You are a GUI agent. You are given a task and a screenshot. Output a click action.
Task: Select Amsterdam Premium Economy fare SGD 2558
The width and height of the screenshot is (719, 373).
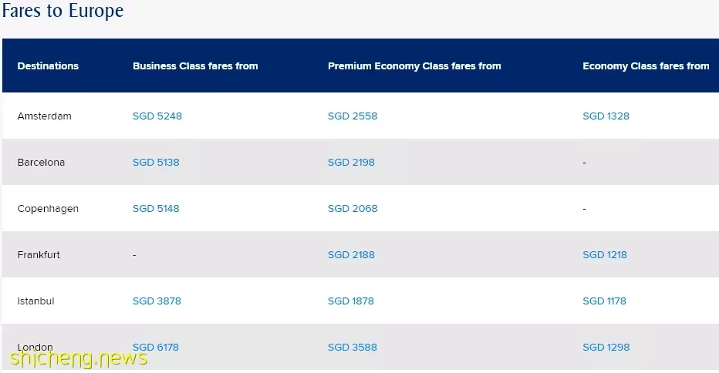pos(353,116)
